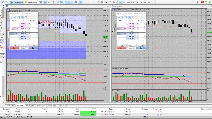
Task: Place sell order at 4445.25 in EPU21 panel
Action: 30,34
